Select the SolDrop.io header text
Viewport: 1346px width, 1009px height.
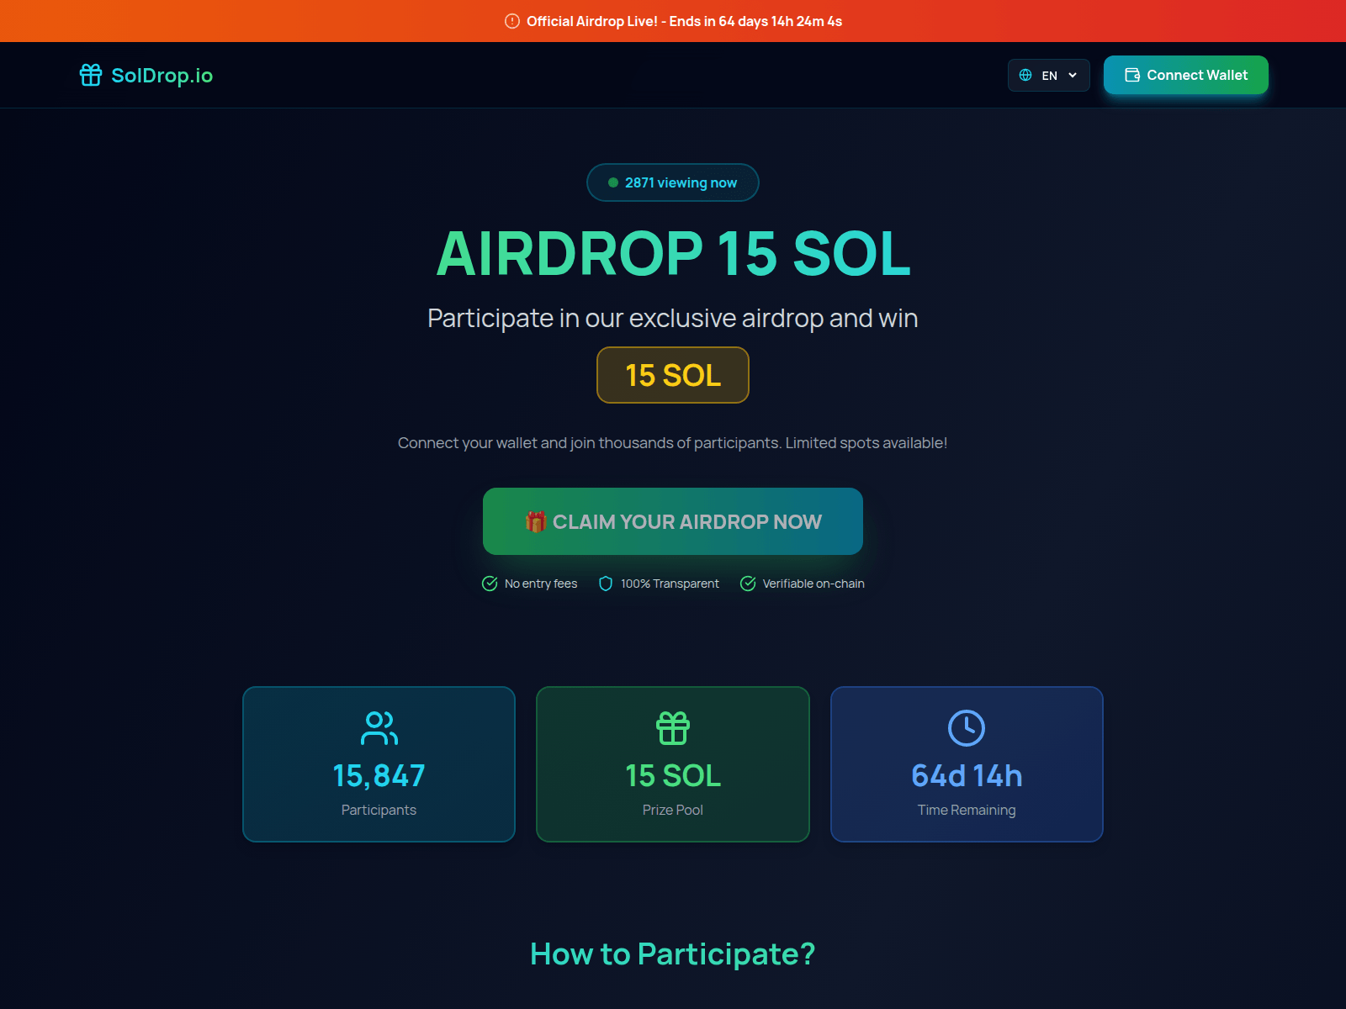point(162,75)
